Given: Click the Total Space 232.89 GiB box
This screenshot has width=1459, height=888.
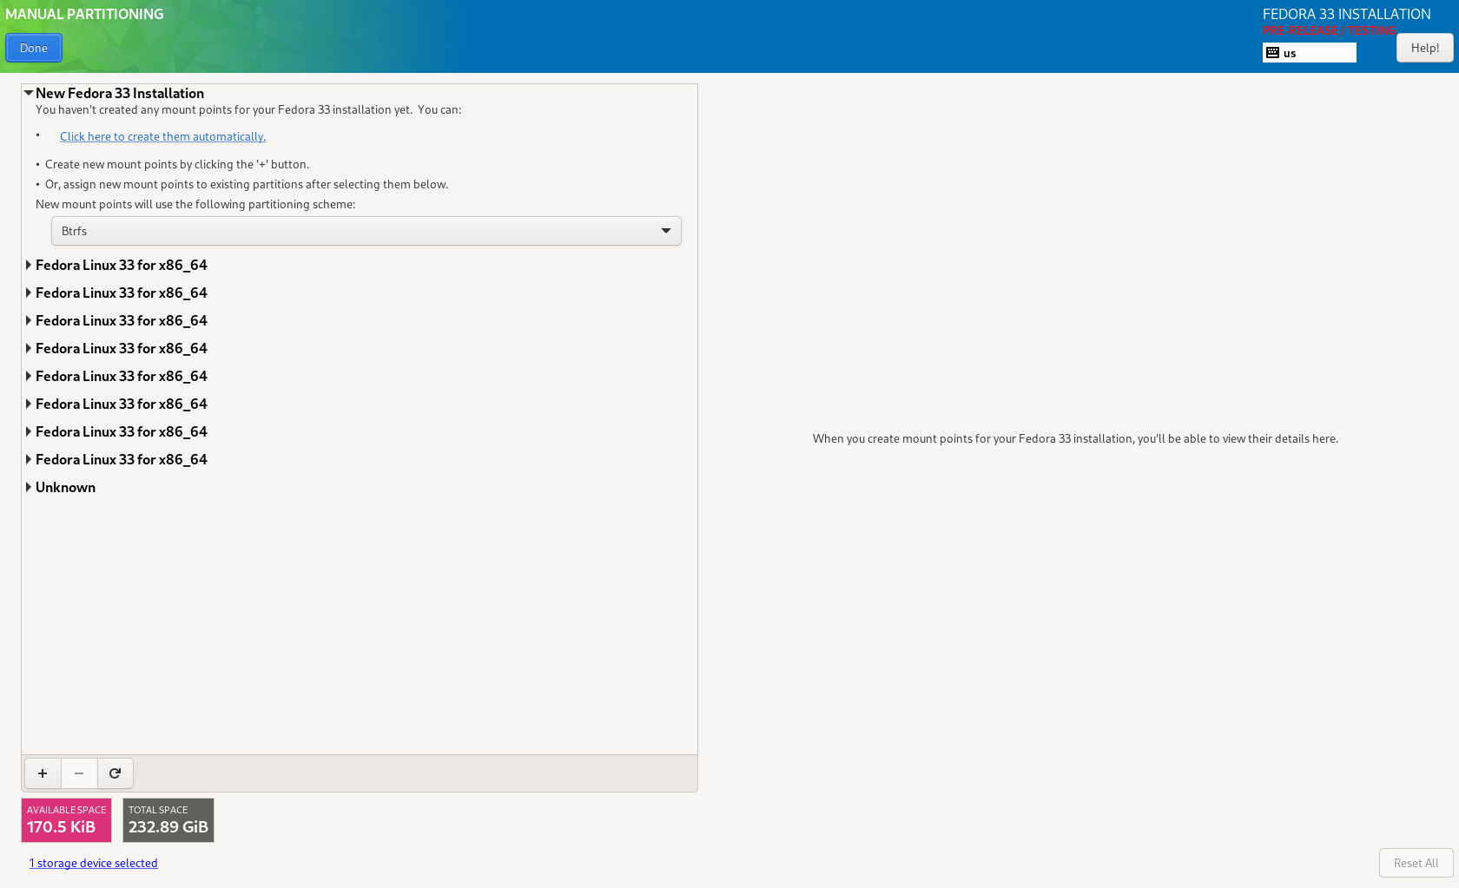Looking at the screenshot, I should [168, 820].
